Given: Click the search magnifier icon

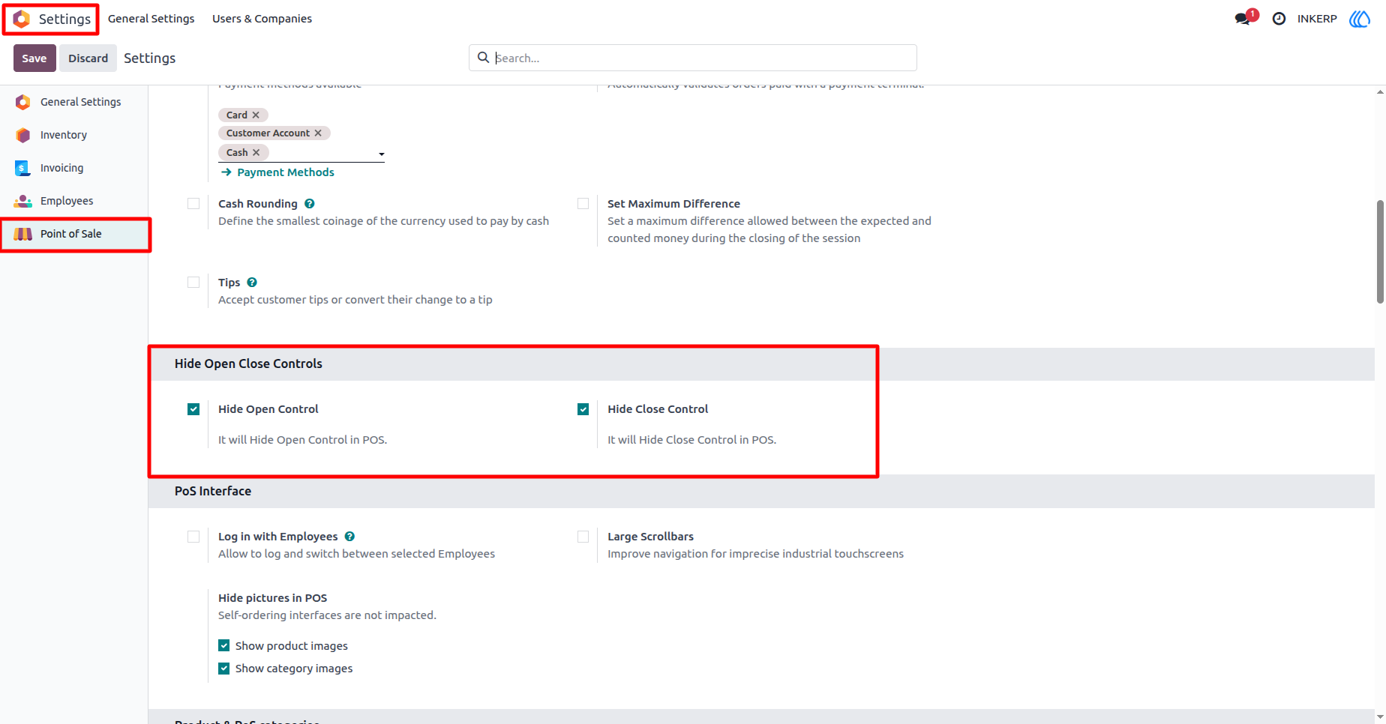Looking at the screenshot, I should tap(484, 58).
